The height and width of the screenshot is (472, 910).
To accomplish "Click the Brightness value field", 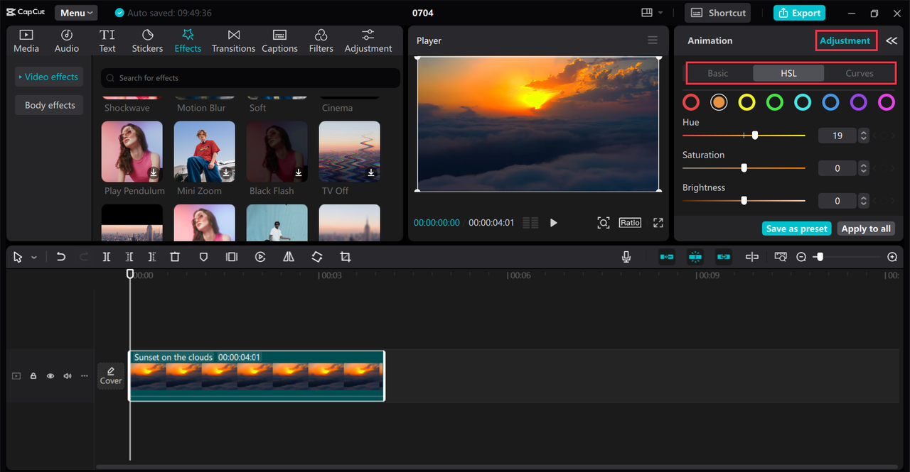I will pos(837,201).
